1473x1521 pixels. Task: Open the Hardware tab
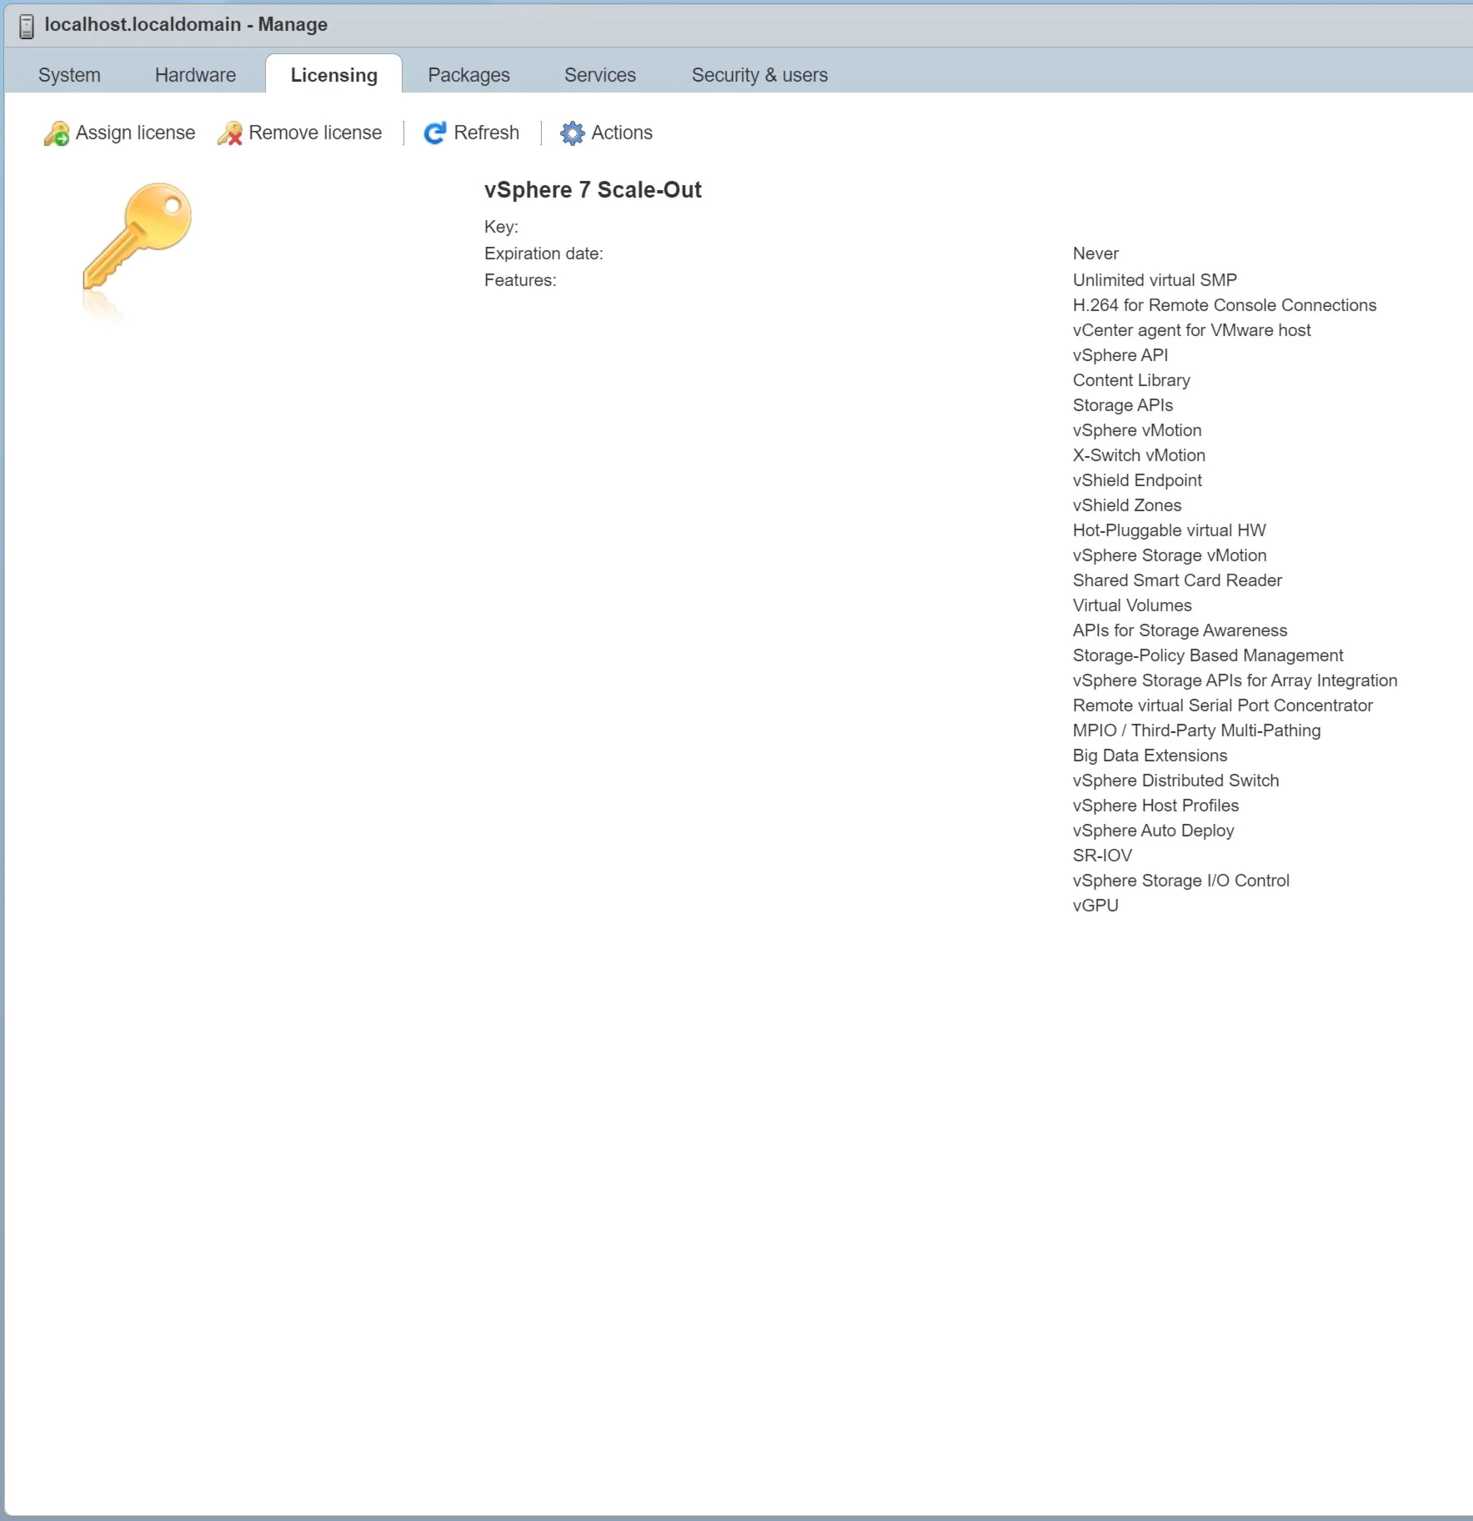coord(195,75)
